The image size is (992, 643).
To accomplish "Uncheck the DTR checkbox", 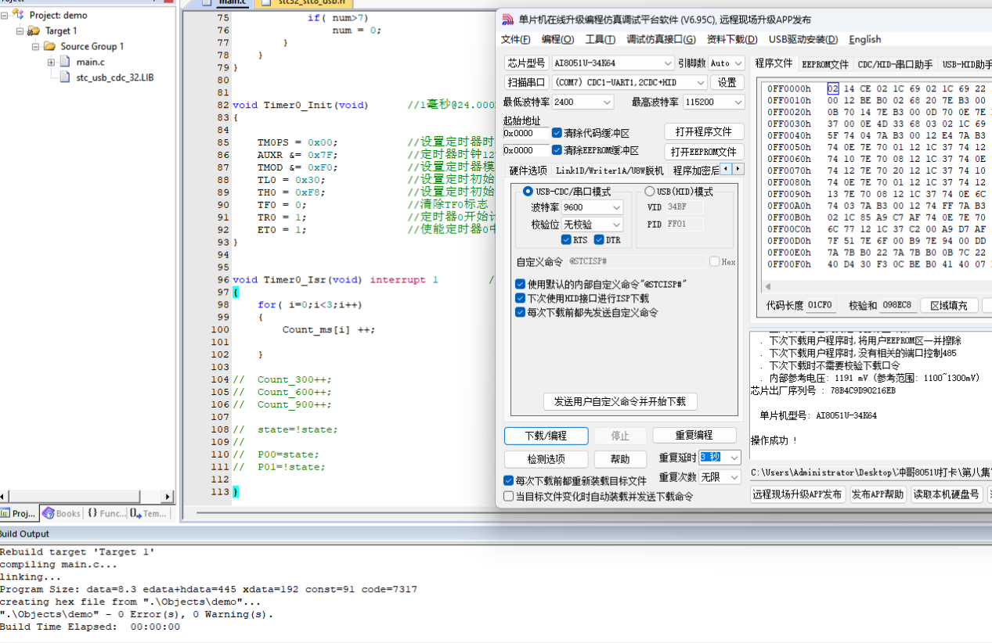I will coord(599,240).
